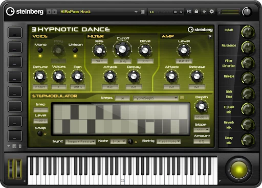262x188 pixels.
Task: Open the HypnoSeq05 pattern dropdown
Action: [156, 98]
